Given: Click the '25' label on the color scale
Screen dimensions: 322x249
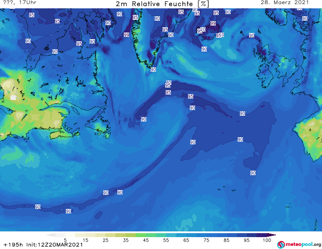Looking at the screenshot, I should click(105, 240).
